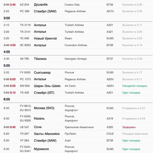Image resolution: width=153 pixels, height=153 pixels.
Task: Open the Шарм-Эль-Шейх Air Cairo flight
Action: (x=78, y=86)
